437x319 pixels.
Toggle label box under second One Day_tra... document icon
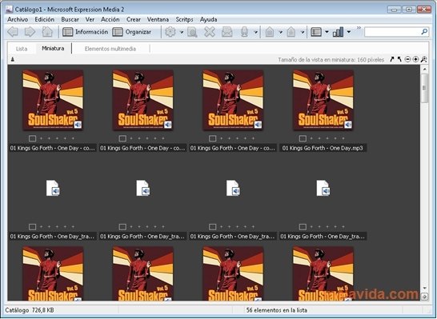click(122, 226)
